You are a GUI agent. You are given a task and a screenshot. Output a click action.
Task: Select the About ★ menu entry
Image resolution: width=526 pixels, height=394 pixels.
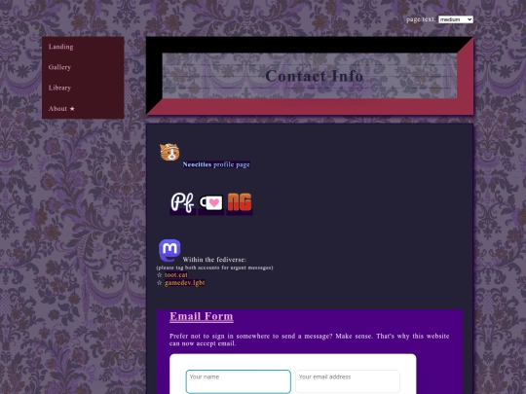61,109
